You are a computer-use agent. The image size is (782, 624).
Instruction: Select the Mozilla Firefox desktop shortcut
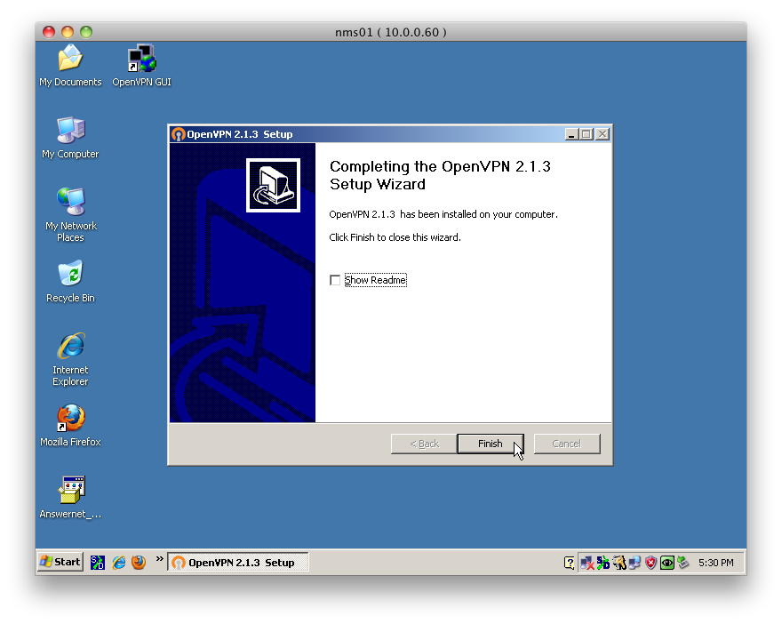pos(70,426)
